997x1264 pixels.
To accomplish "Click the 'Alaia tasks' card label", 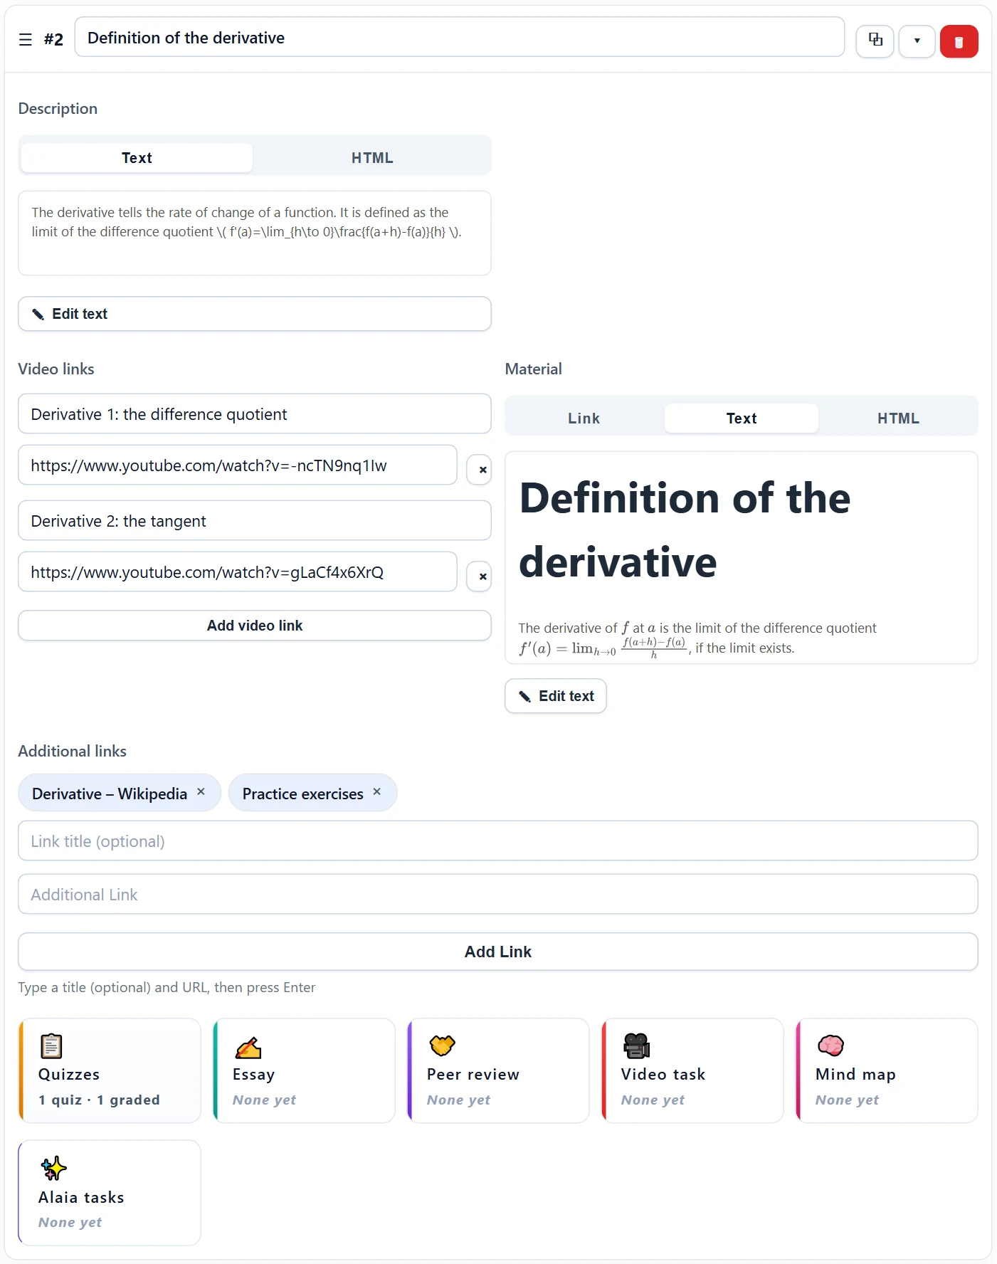I will coord(81,1197).
